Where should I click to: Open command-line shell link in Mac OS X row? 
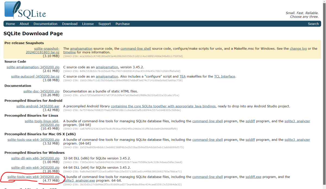(208, 140)
